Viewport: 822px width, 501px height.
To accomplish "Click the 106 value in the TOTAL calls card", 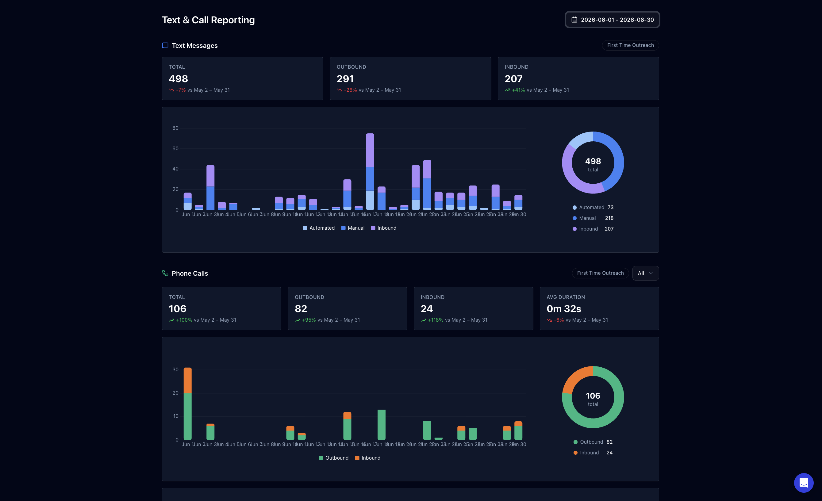I will click(178, 309).
